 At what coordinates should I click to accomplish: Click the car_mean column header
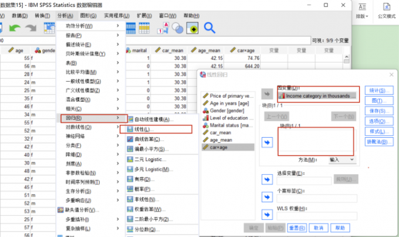click(x=169, y=50)
